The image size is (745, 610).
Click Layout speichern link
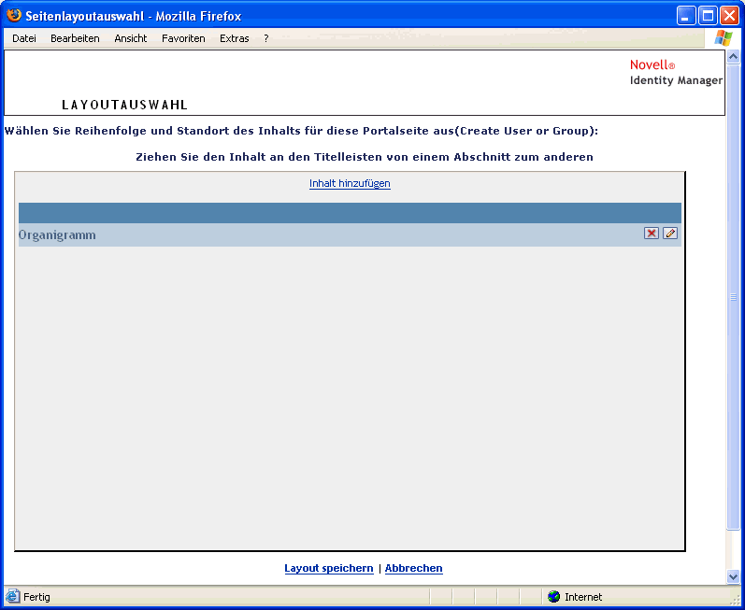tap(329, 568)
